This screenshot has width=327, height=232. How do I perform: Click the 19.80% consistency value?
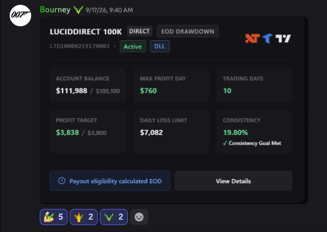(235, 132)
